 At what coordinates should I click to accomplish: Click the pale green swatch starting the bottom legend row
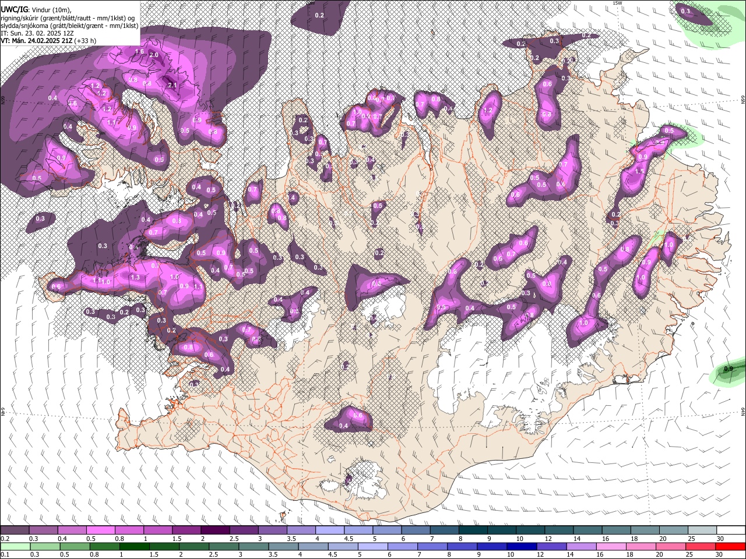[x=15, y=546]
